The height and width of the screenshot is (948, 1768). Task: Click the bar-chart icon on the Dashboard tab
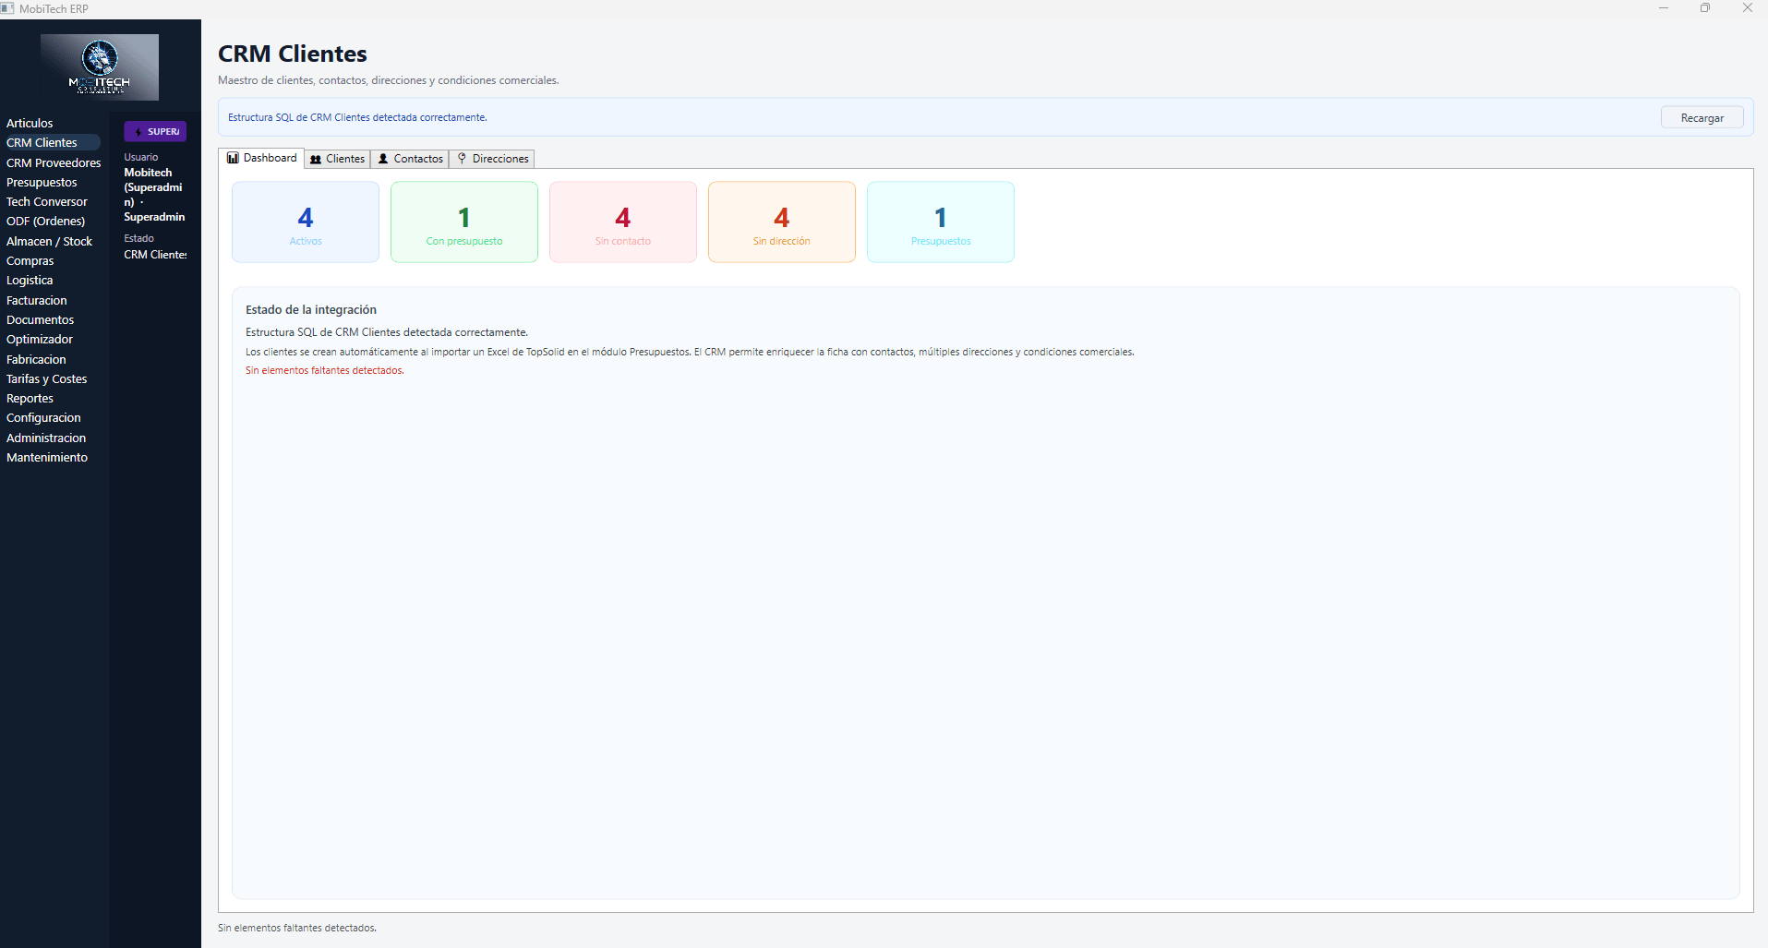point(233,158)
